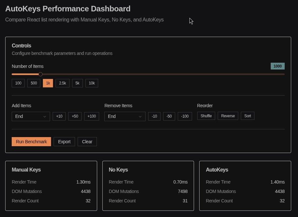Reverse the list order

click(228, 116)
